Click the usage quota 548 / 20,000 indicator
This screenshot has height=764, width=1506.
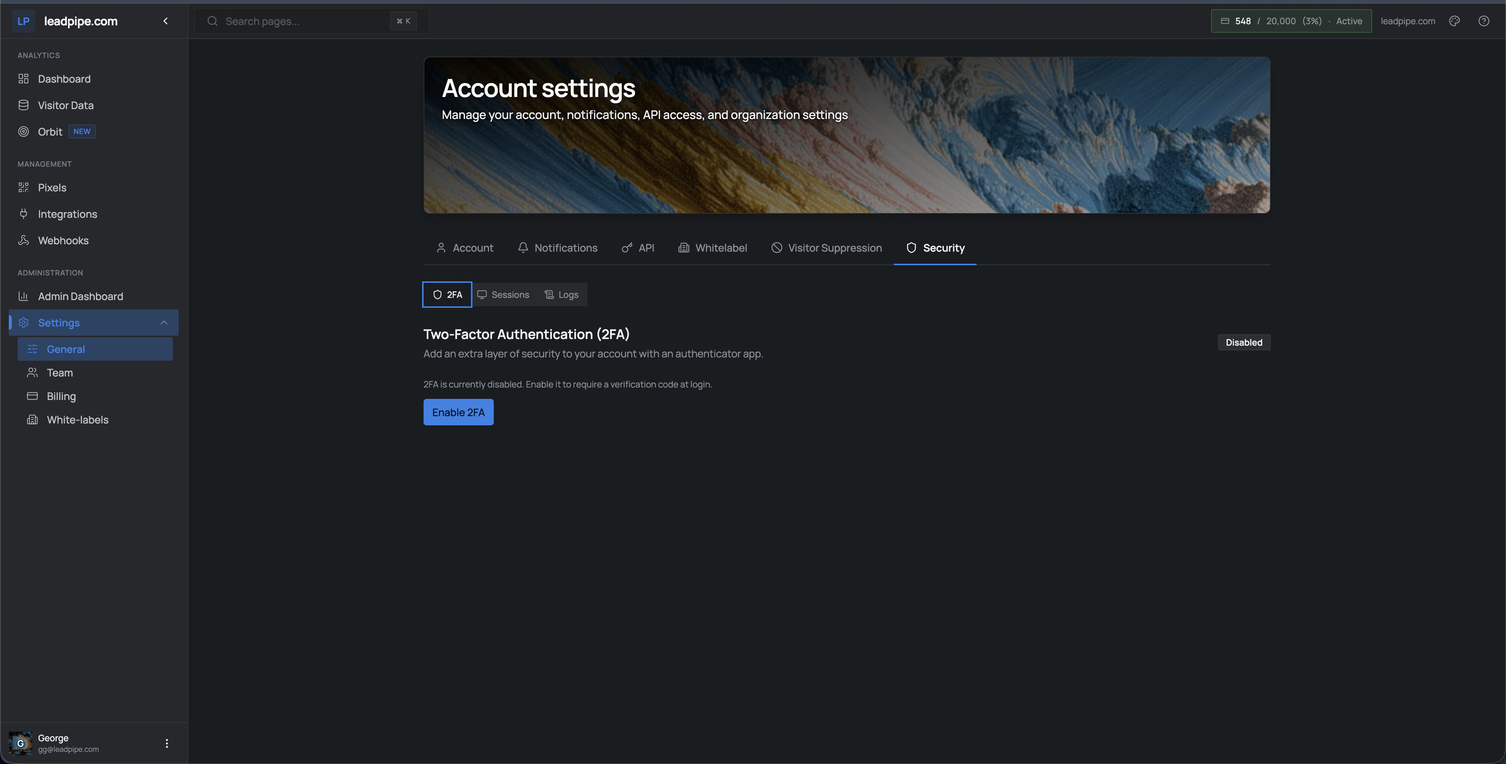click(x=1291, y=21)
